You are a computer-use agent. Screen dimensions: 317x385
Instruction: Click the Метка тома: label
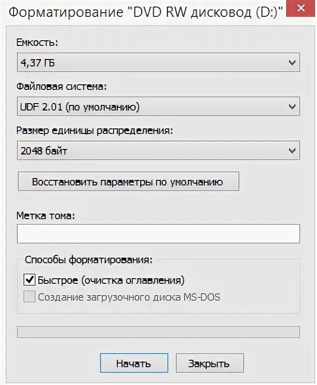tap(46, 215)
